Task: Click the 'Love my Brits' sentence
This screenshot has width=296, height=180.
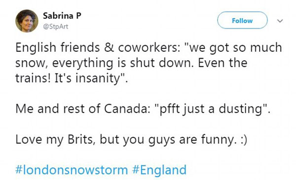Action: [x=131, y=140]
